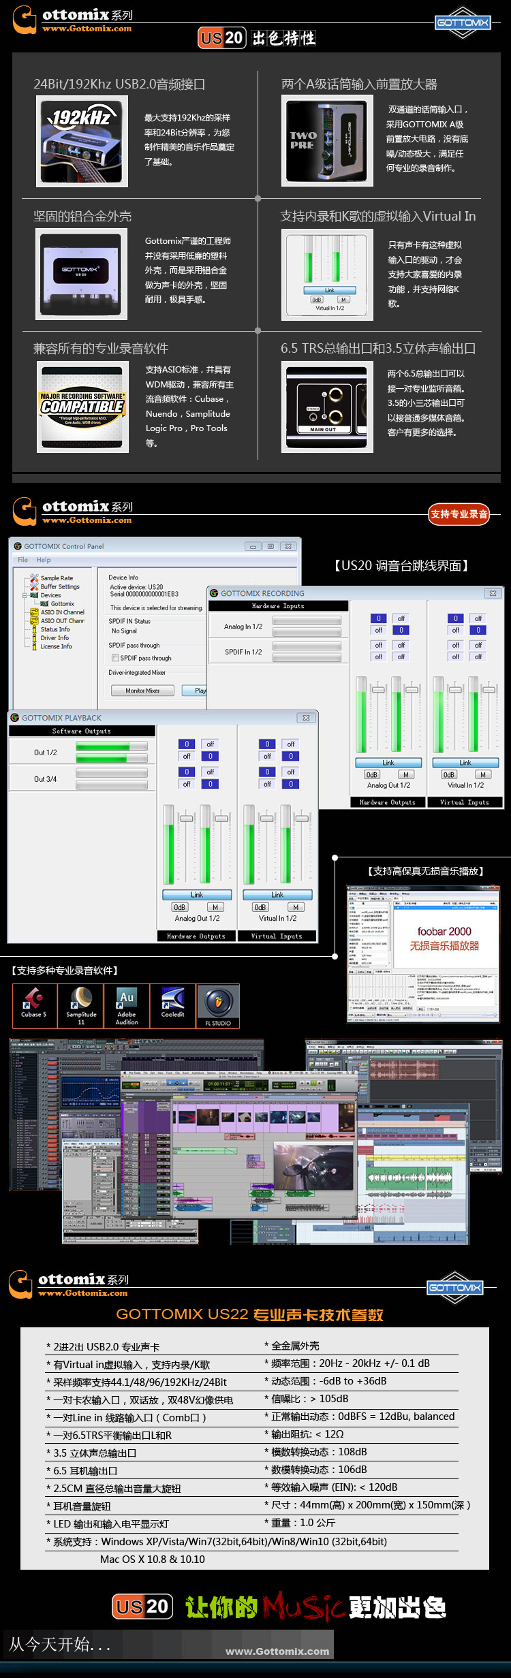Image resolution: width=511 pixels, height=1678 pixels.
Task: Select Sample Rate in the Control Panel tree
Action: 57,577
